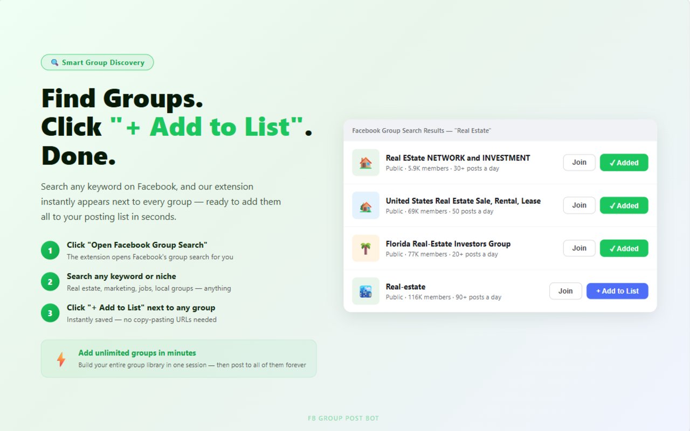690x431 pixels.
Task: Click the United States Real Estate group row
Action: 464,205
